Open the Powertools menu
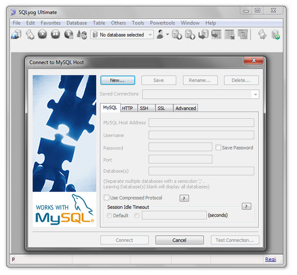The image size is (297, 275). pyautogui.click(x=162, y=23)
